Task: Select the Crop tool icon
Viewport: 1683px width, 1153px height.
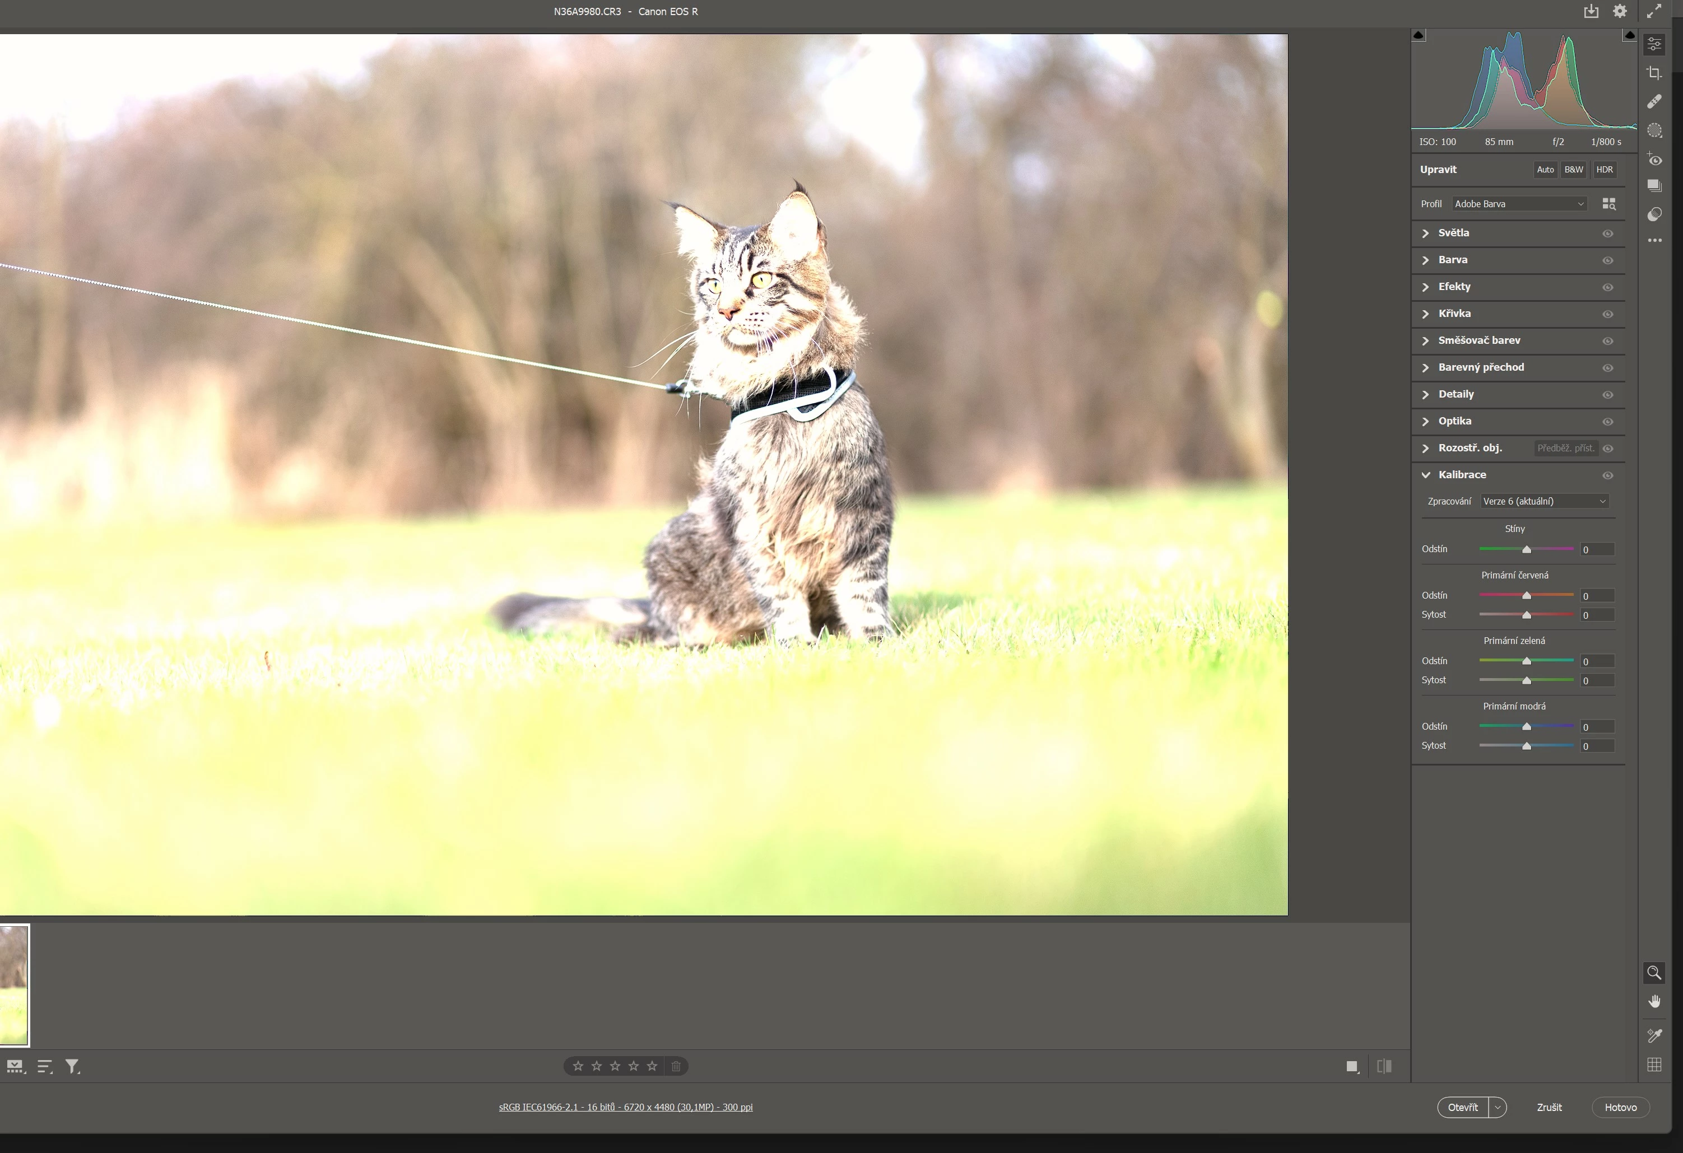Action: (1654, 73)
